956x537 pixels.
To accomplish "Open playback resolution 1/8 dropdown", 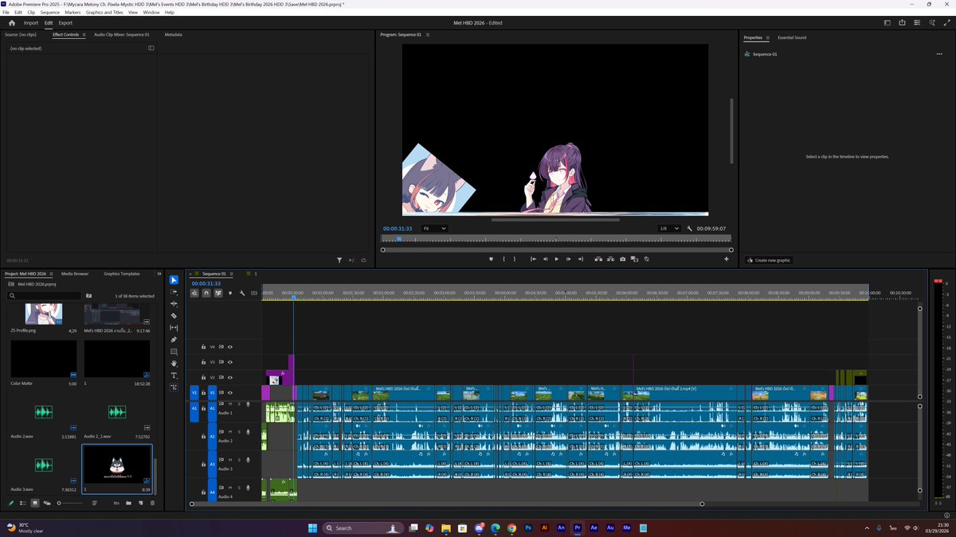I will point(668,228).
